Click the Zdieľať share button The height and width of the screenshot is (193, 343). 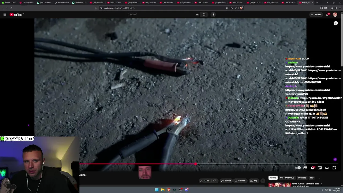226,181
